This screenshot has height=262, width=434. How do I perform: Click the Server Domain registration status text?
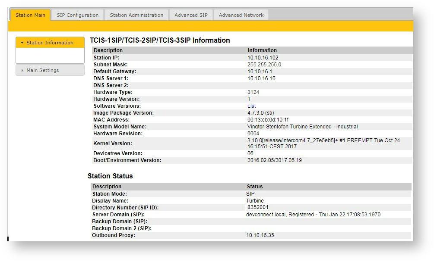(313, 215)
